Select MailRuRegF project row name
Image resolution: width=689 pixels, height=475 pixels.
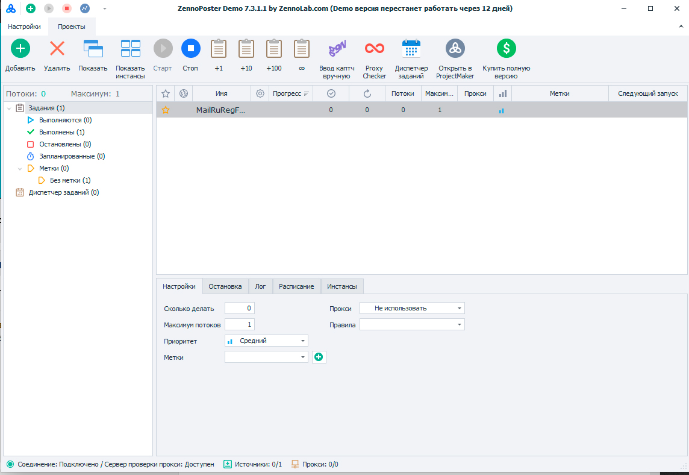click(x=220, y=110)
